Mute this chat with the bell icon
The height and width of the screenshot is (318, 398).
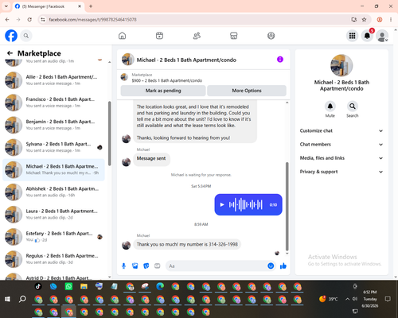pos(330,107)
